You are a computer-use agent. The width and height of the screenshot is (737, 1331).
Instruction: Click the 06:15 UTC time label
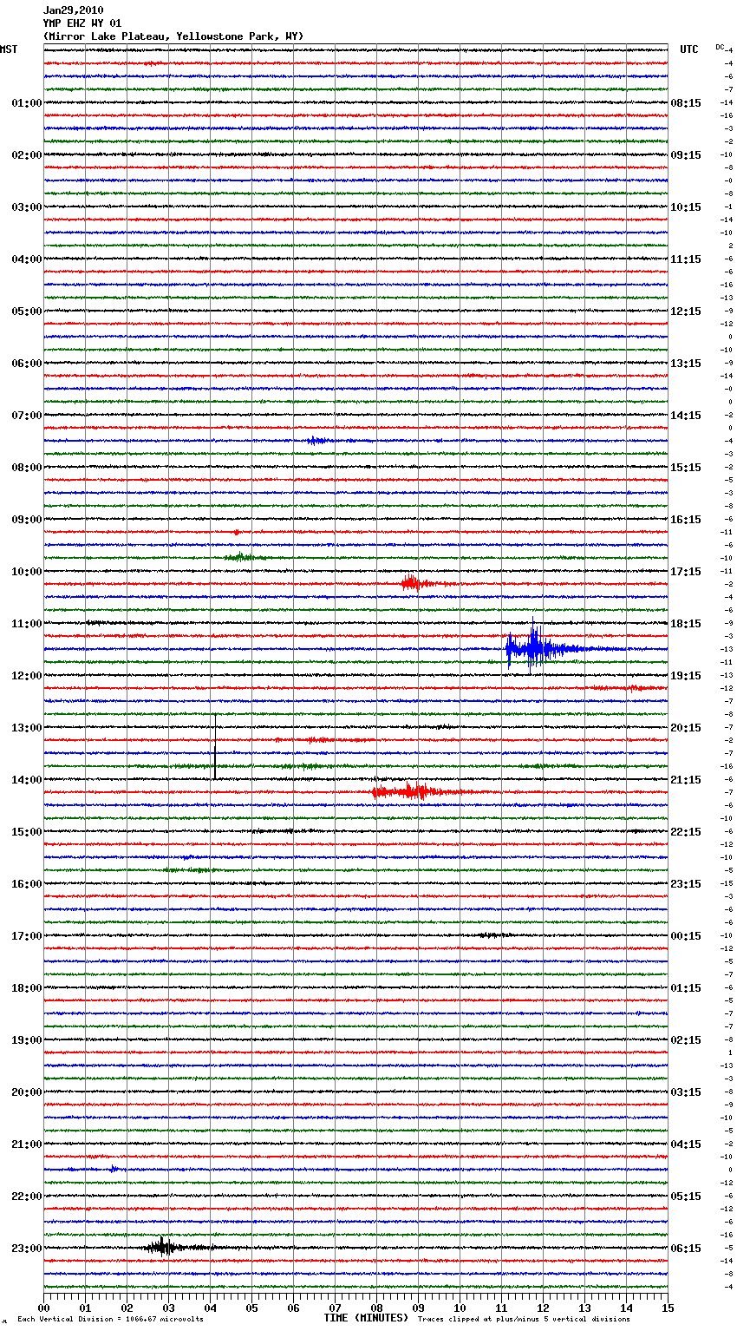686,1249
